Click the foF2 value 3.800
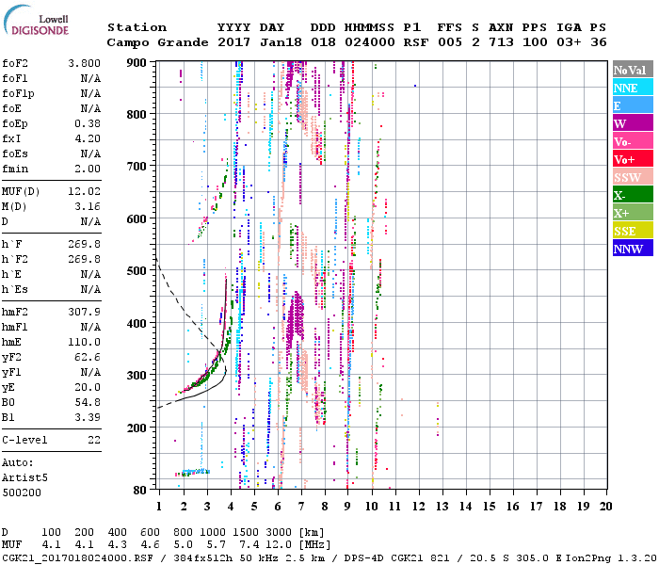659x565 pixels. [84, 63]
